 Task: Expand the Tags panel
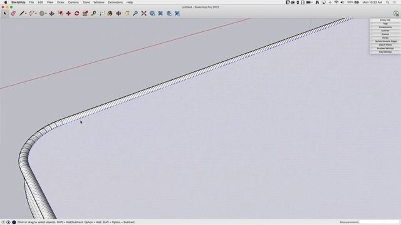385,24
